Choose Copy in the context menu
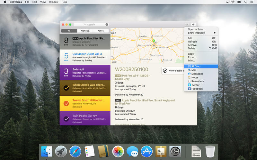 201,54
